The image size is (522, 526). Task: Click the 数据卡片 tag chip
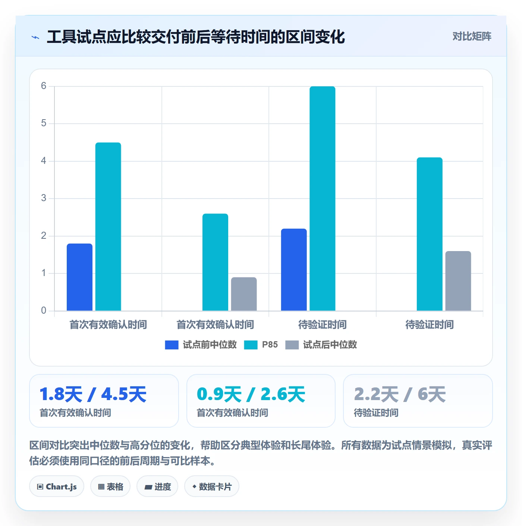pos(212,486)
